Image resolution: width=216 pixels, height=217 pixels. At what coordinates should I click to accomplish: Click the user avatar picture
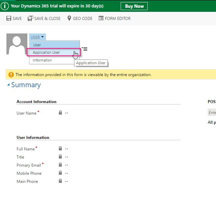click(17, 44)
